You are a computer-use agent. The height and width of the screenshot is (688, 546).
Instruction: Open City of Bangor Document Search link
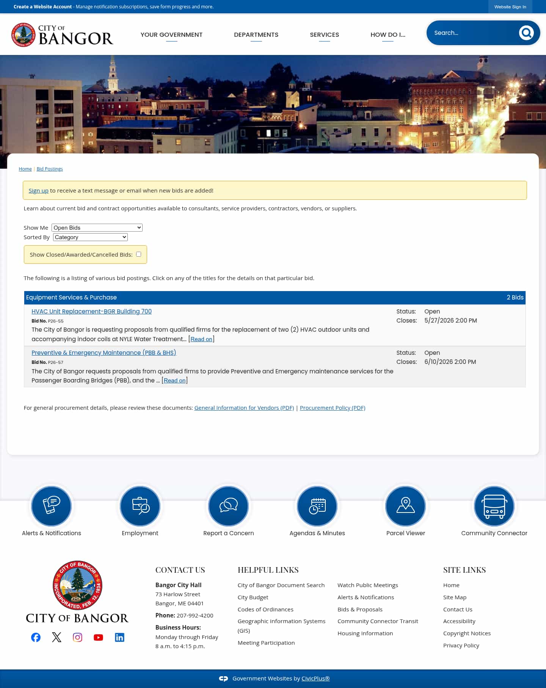(281, 585)
